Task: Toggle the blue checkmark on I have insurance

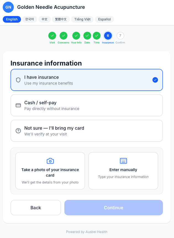Action: tap(155, 80)
